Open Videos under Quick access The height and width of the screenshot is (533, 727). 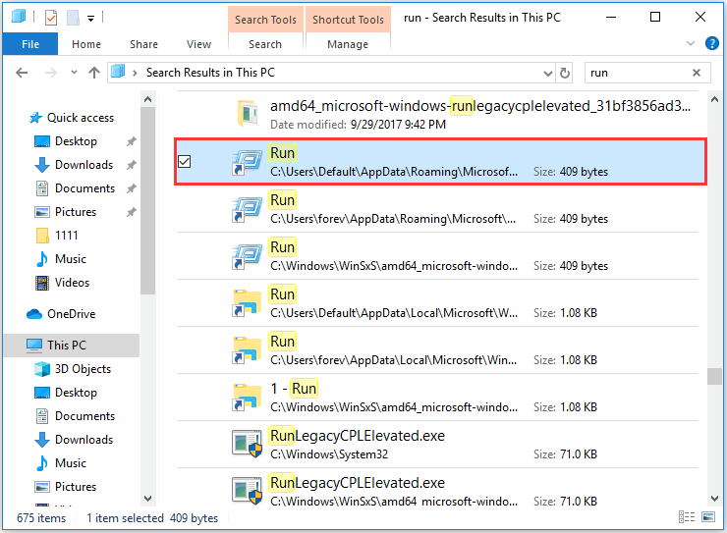point(62,283)
